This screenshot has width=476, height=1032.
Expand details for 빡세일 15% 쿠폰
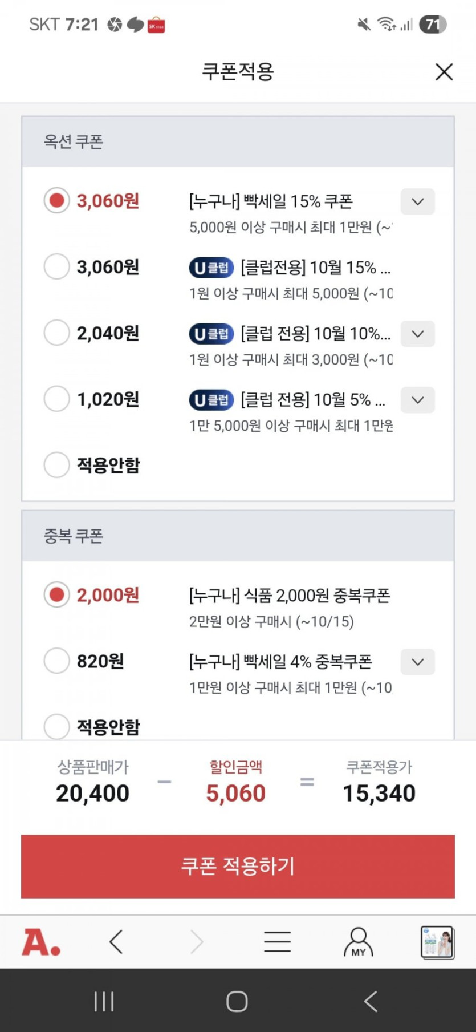(417, 201)
